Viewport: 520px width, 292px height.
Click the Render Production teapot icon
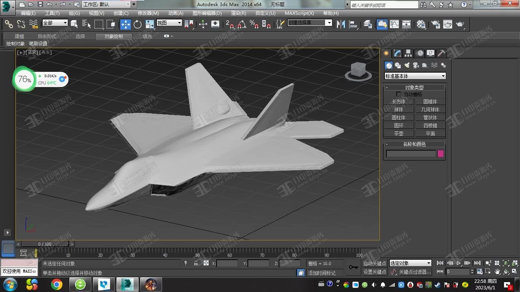[x=460, y=24]
